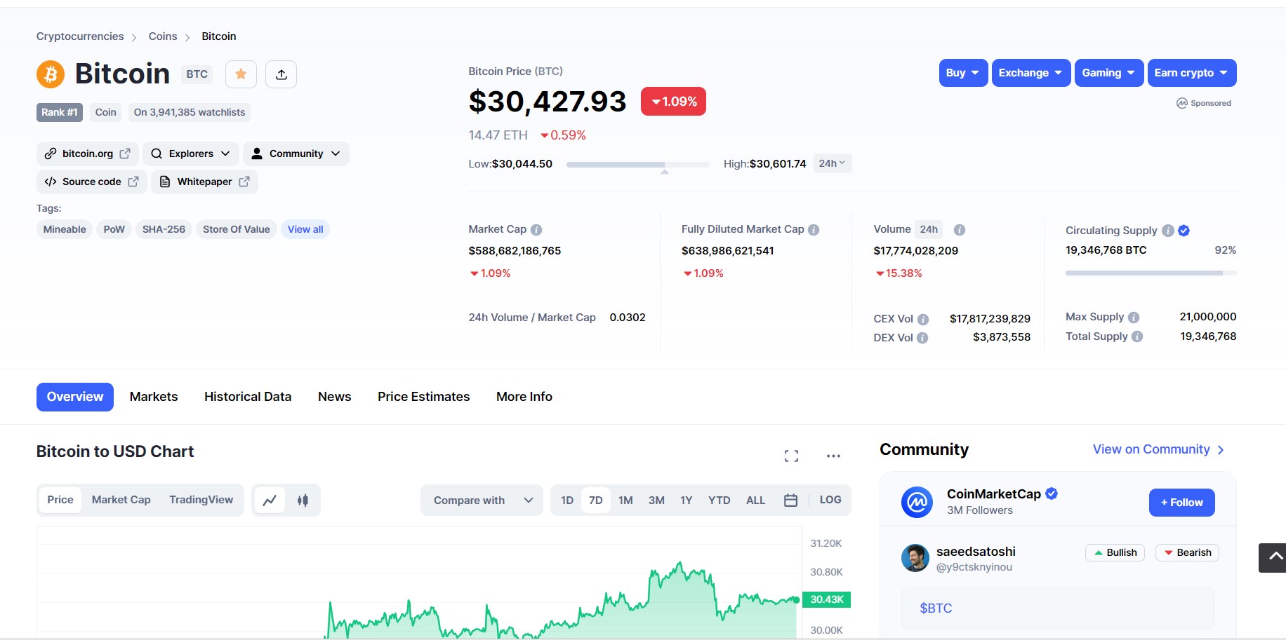This screenshot has width=1286, height=640.
Task: Click View all tags
Action: pyautogui.click(x=305, y=229)
